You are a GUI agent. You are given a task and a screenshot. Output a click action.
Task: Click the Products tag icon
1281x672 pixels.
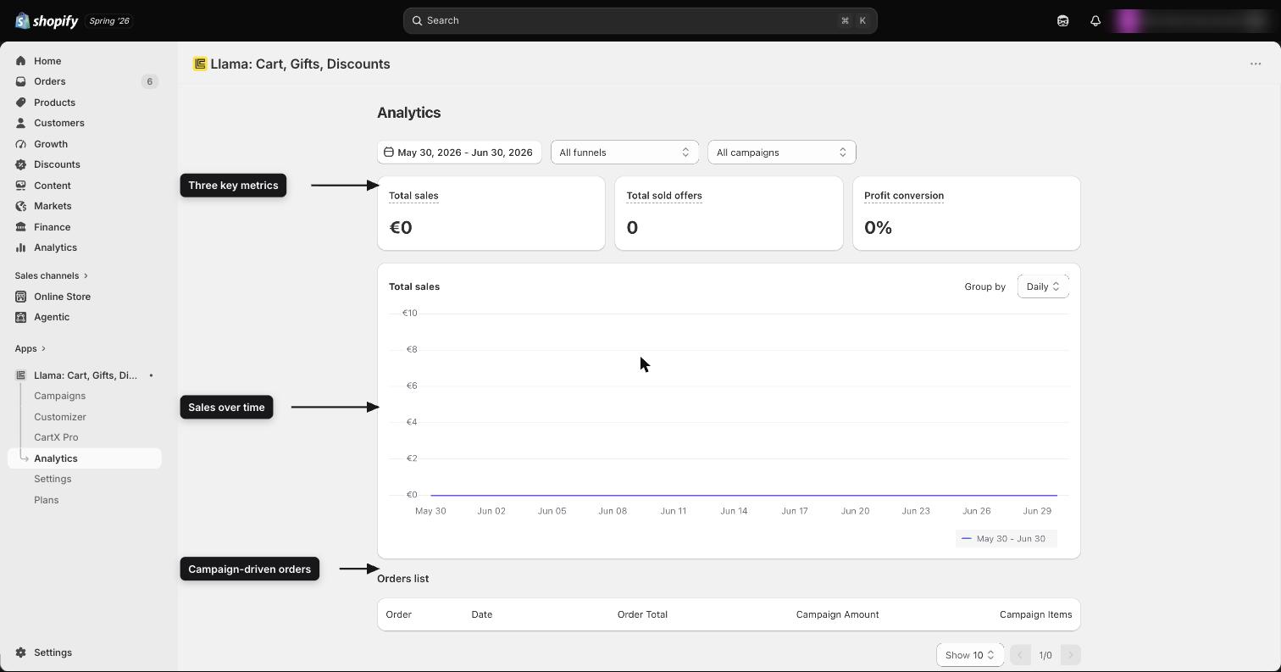21,103
